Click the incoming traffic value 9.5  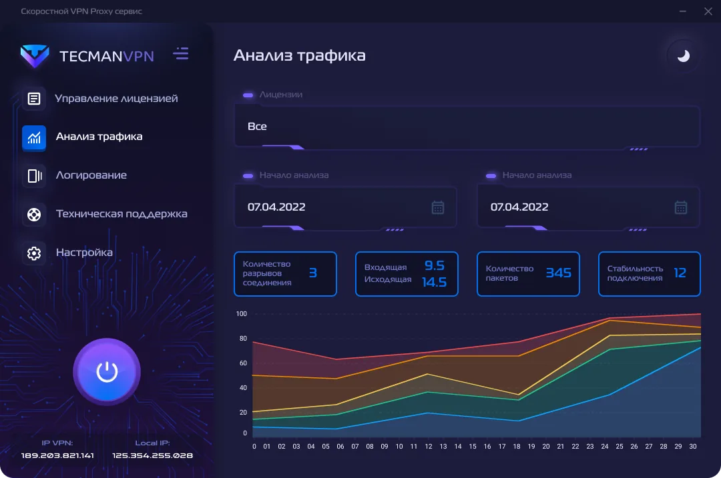coord(435,265)
